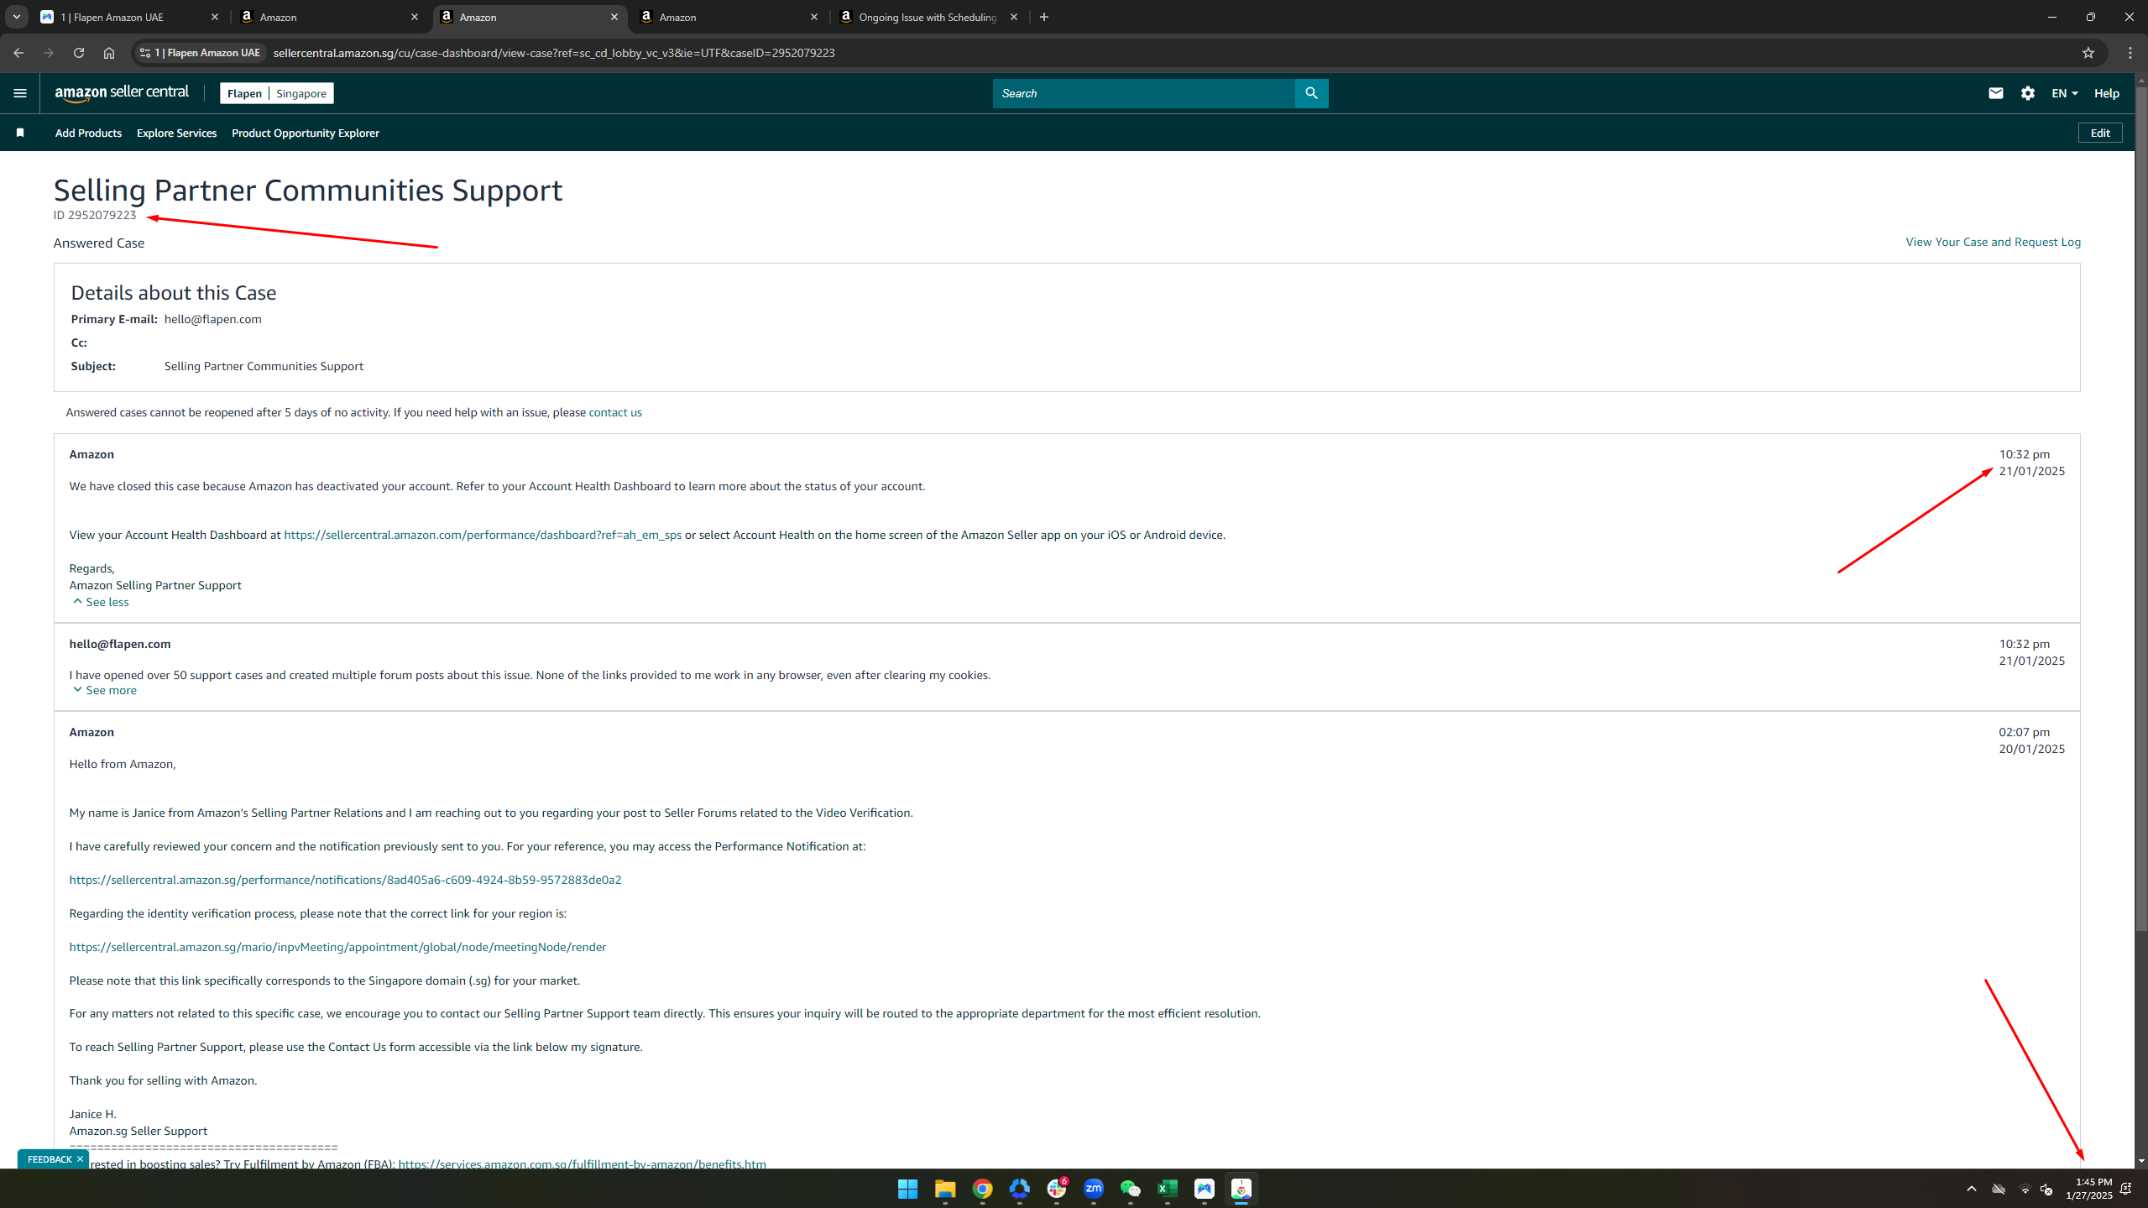This screenshot has height=1208, width=2148.
Task: Open Excel from the taskbar
Action: (1167, 1189)
